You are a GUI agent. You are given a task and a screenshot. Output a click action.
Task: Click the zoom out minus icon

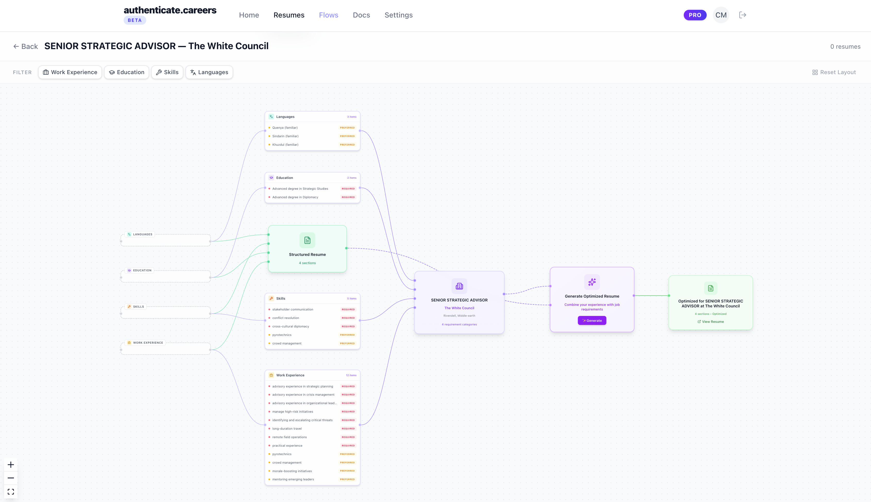pos(11,478)
